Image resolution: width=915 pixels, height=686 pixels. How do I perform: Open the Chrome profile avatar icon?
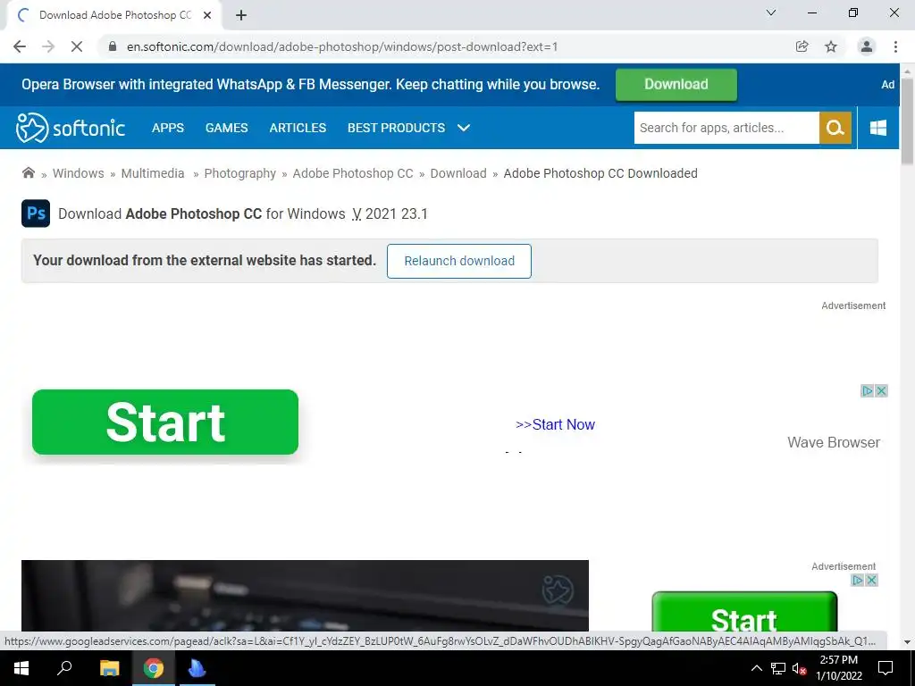[867, 46]
